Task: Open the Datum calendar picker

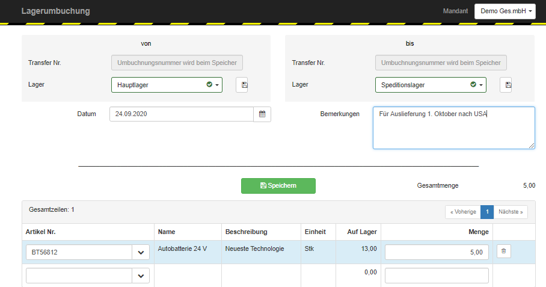Action: (262, 114)
